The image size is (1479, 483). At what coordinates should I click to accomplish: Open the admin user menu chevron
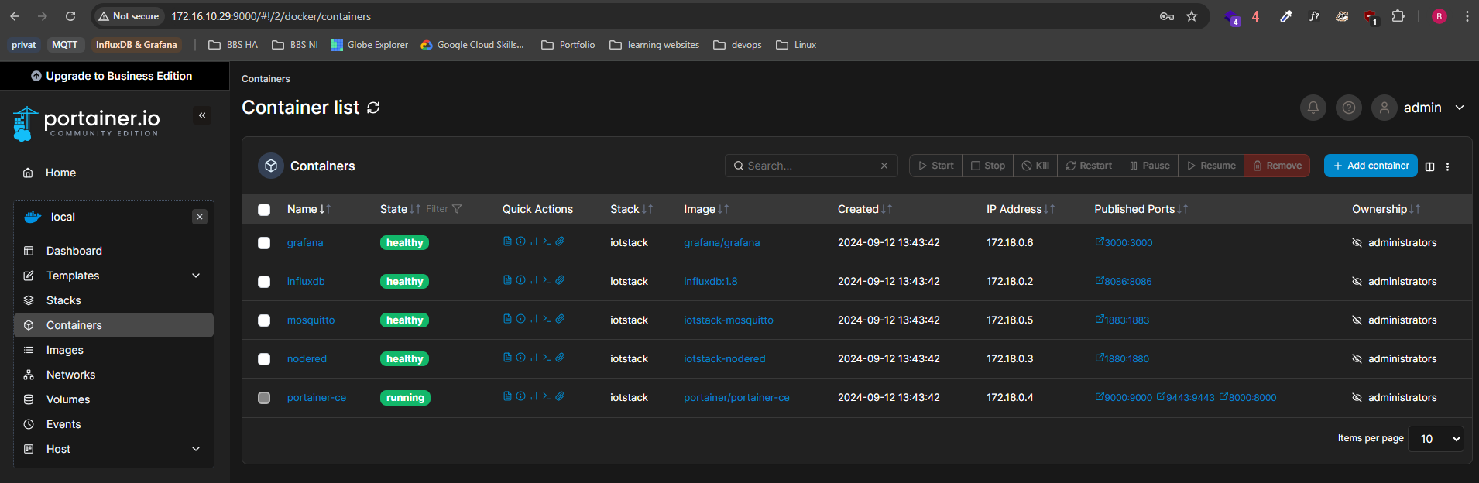pyautogui.click(x=1460, y=108)
